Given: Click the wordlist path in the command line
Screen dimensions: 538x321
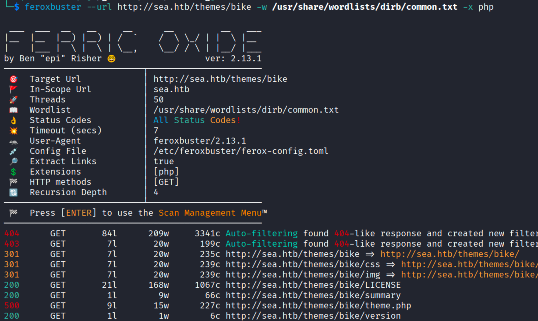Looking at the screenshot, I should [364, 7].
